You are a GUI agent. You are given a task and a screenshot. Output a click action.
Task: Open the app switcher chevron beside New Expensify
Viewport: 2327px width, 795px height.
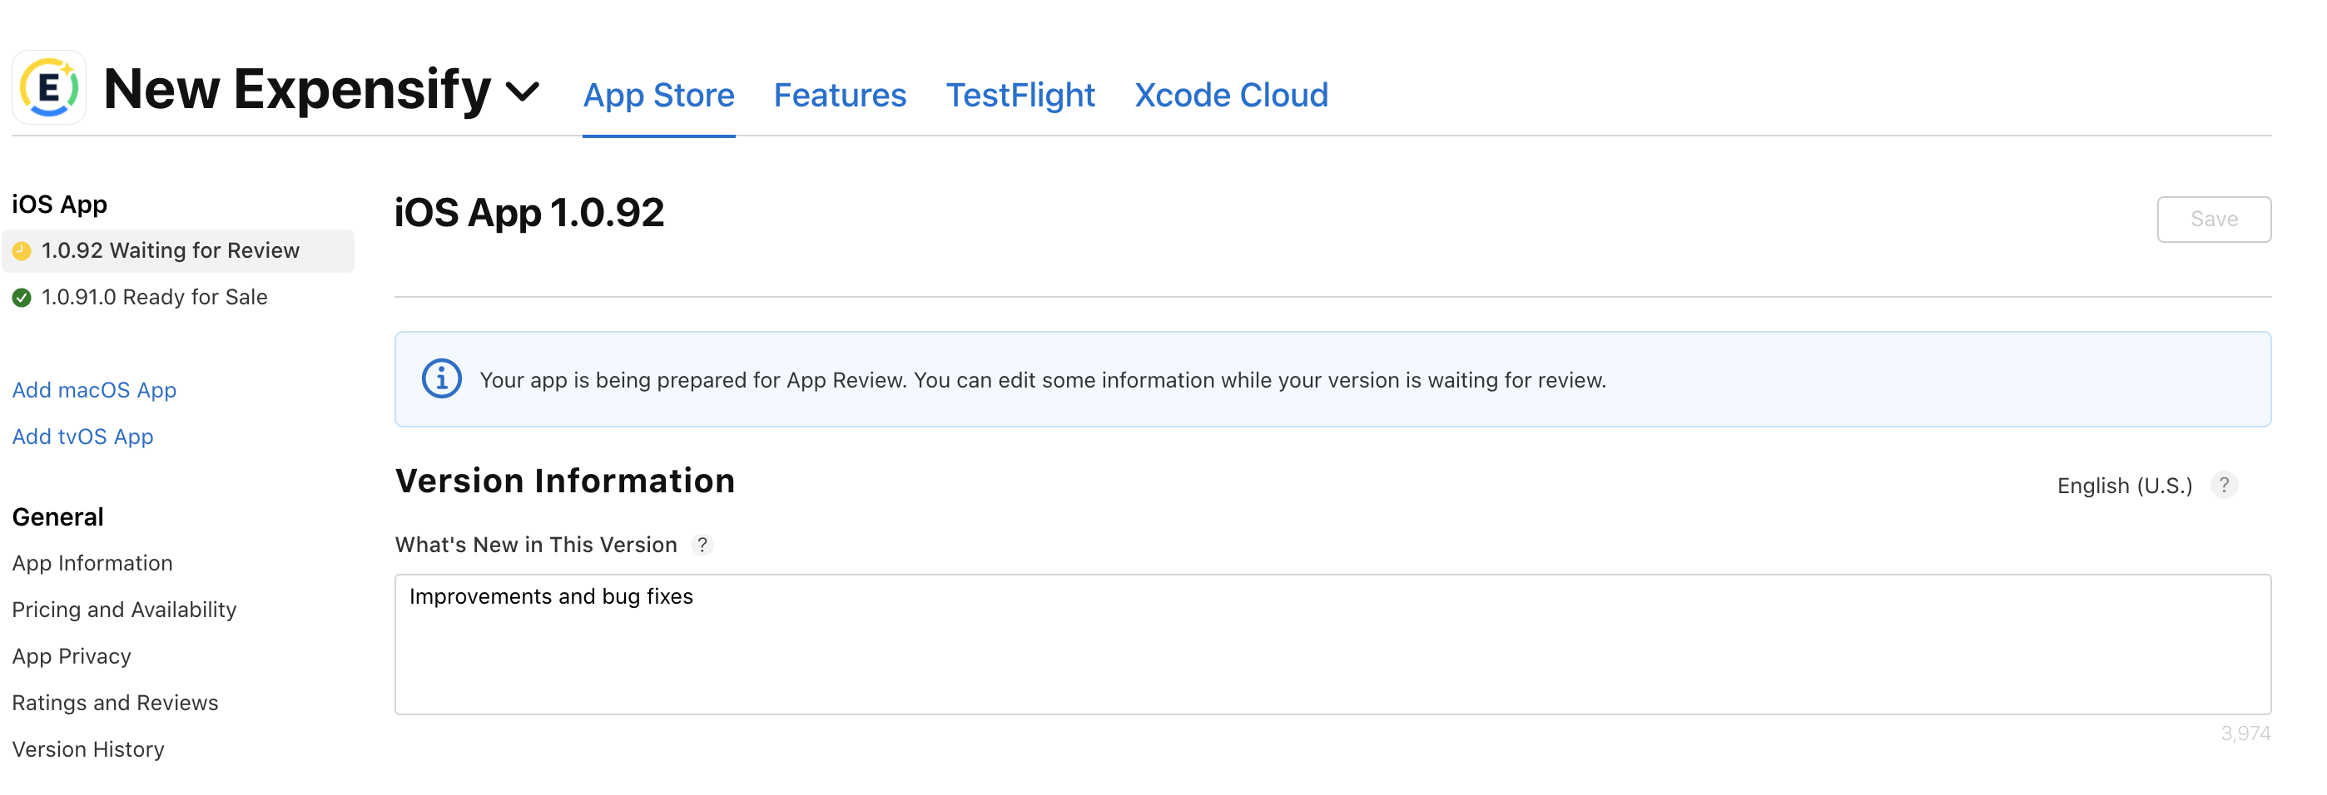coord(522,91)
